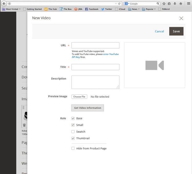192x174 pixels.
Task: Enable the Swatch role checkbox
Action: tap(73, 132)
